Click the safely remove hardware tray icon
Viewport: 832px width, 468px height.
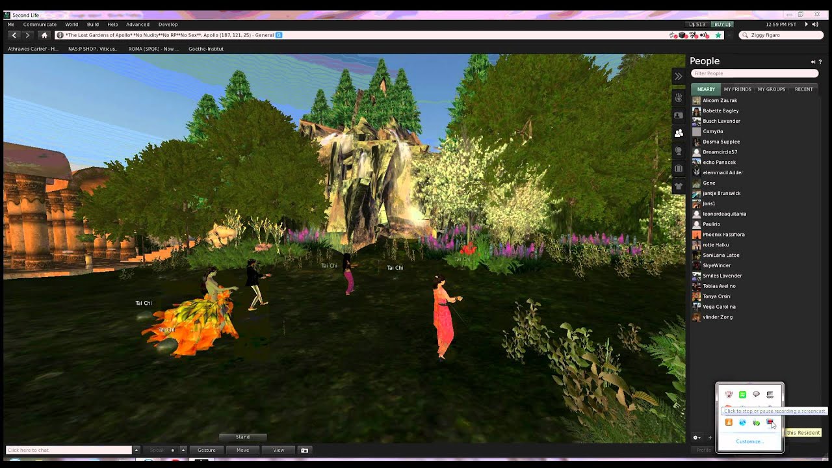coord(756,422)
